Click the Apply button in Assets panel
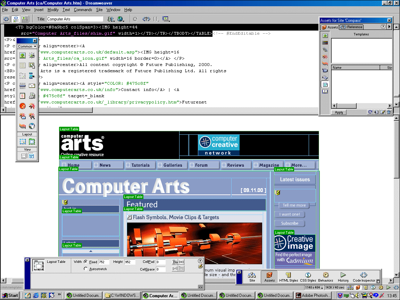 coord(339,112)
